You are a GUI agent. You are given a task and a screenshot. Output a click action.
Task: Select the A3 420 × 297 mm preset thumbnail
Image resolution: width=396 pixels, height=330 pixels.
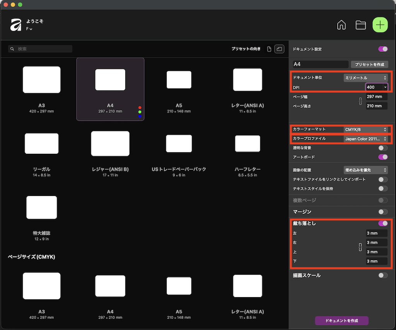42,80
